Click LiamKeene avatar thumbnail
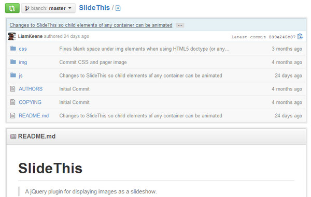Image resolution: width=311 pixels, height=197 pixels. [12, 36]
